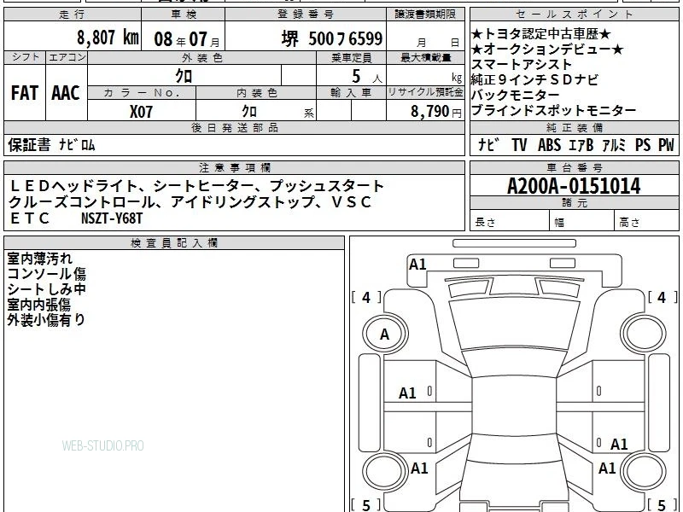683x512 pixels.
Task: Select the inspector note シートしみ中
Action: click(x=46, y=289)
